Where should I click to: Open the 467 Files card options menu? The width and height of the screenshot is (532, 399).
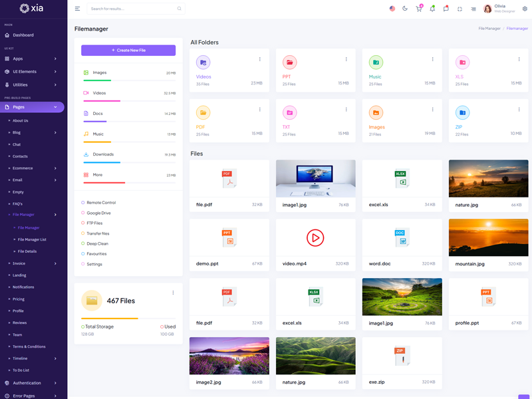point(173,293)
